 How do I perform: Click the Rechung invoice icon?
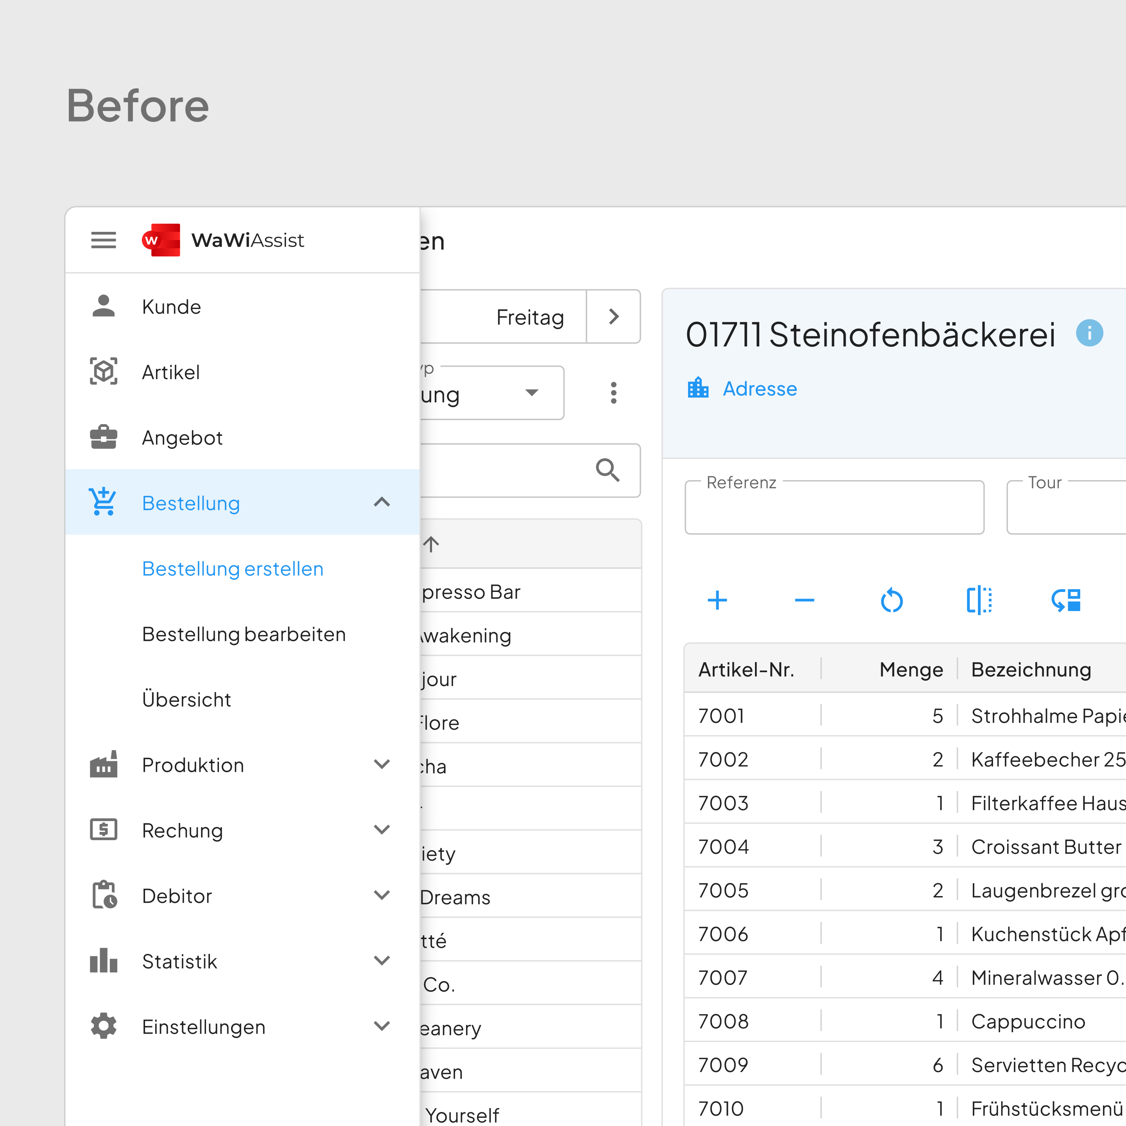[x=103, y=829]
